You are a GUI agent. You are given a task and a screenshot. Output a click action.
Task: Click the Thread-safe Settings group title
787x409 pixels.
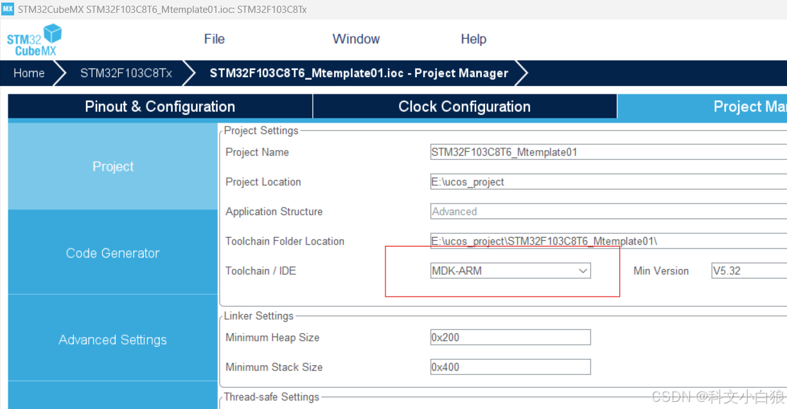(x=272, y=397)
